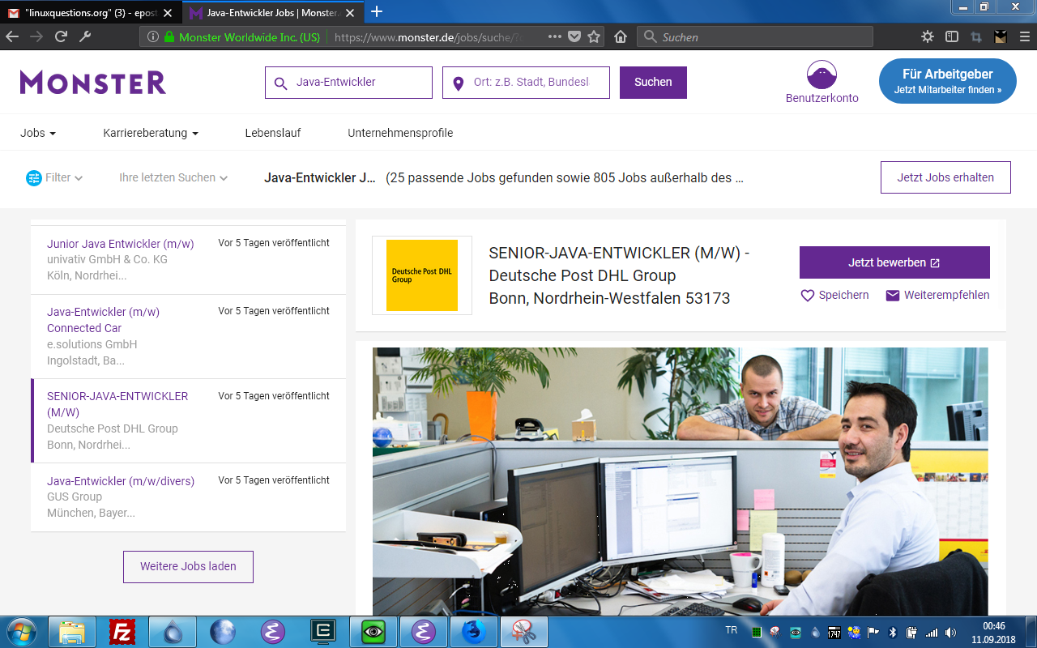
Task: Expand the Filter dropdown
Action: click(54, 177)
